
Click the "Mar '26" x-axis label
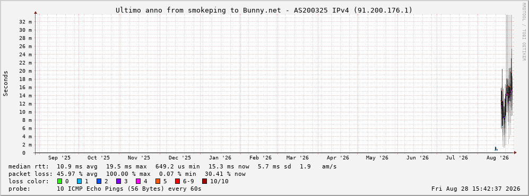pos(298,158)
